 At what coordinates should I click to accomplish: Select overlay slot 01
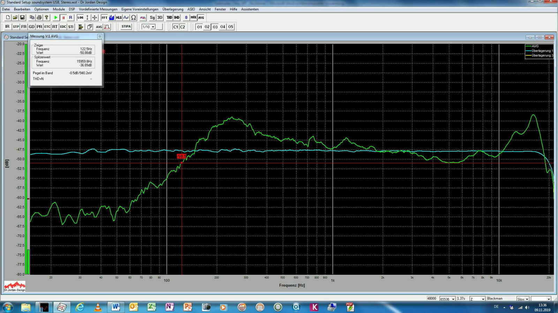(199, 27)
